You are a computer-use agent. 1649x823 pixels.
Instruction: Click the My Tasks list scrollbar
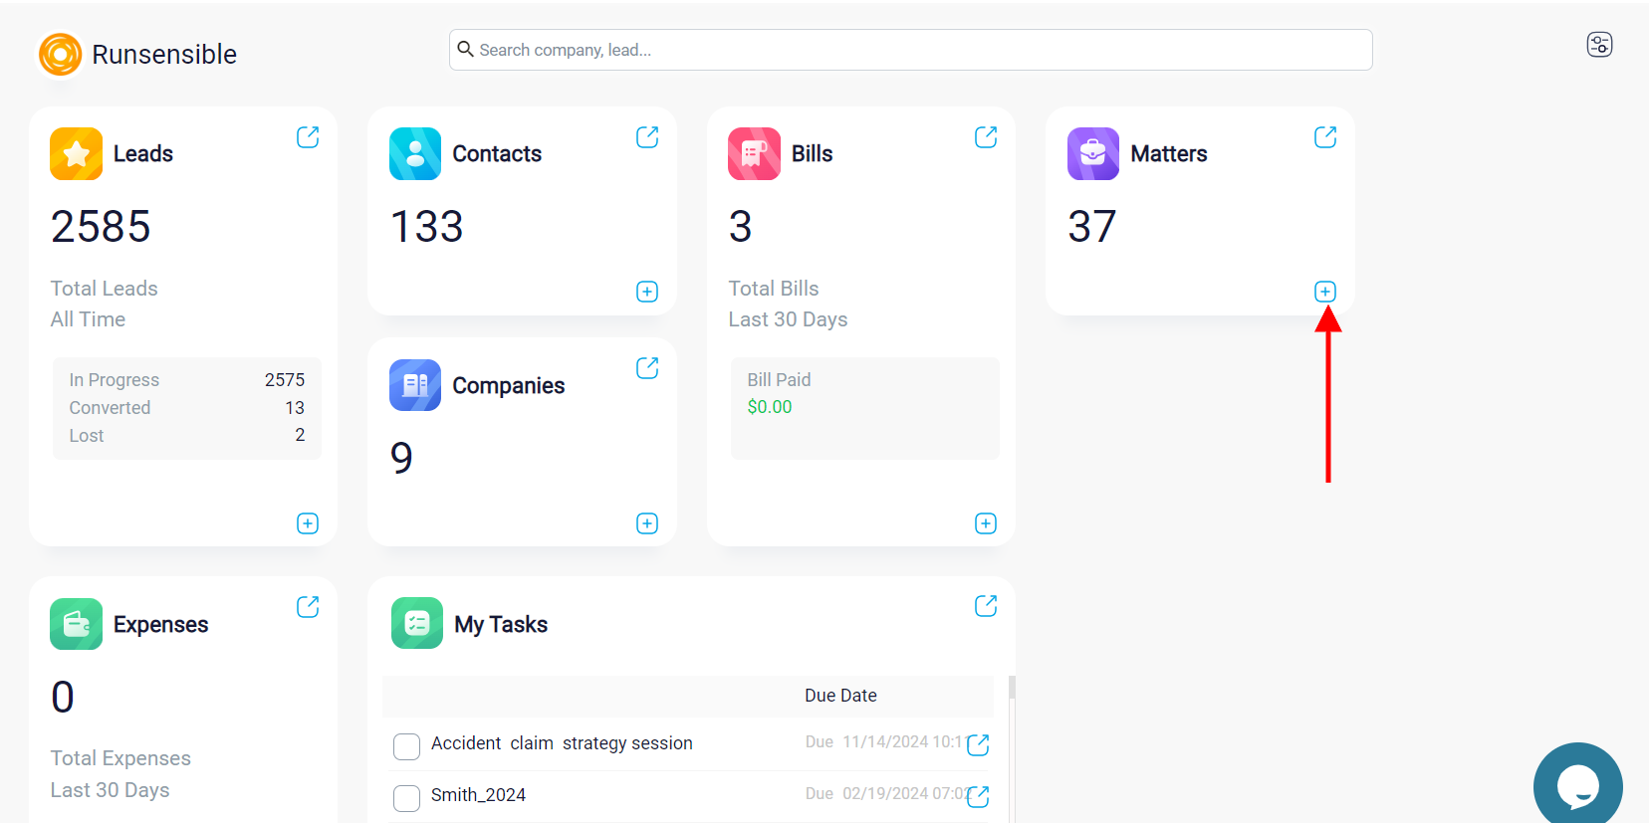click(1012, 688)
